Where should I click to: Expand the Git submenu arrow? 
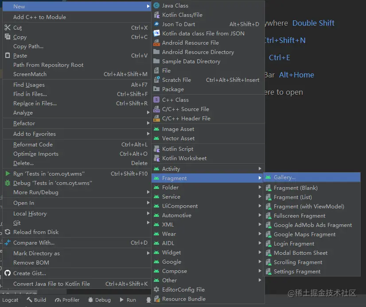click(x=148, y=223)
